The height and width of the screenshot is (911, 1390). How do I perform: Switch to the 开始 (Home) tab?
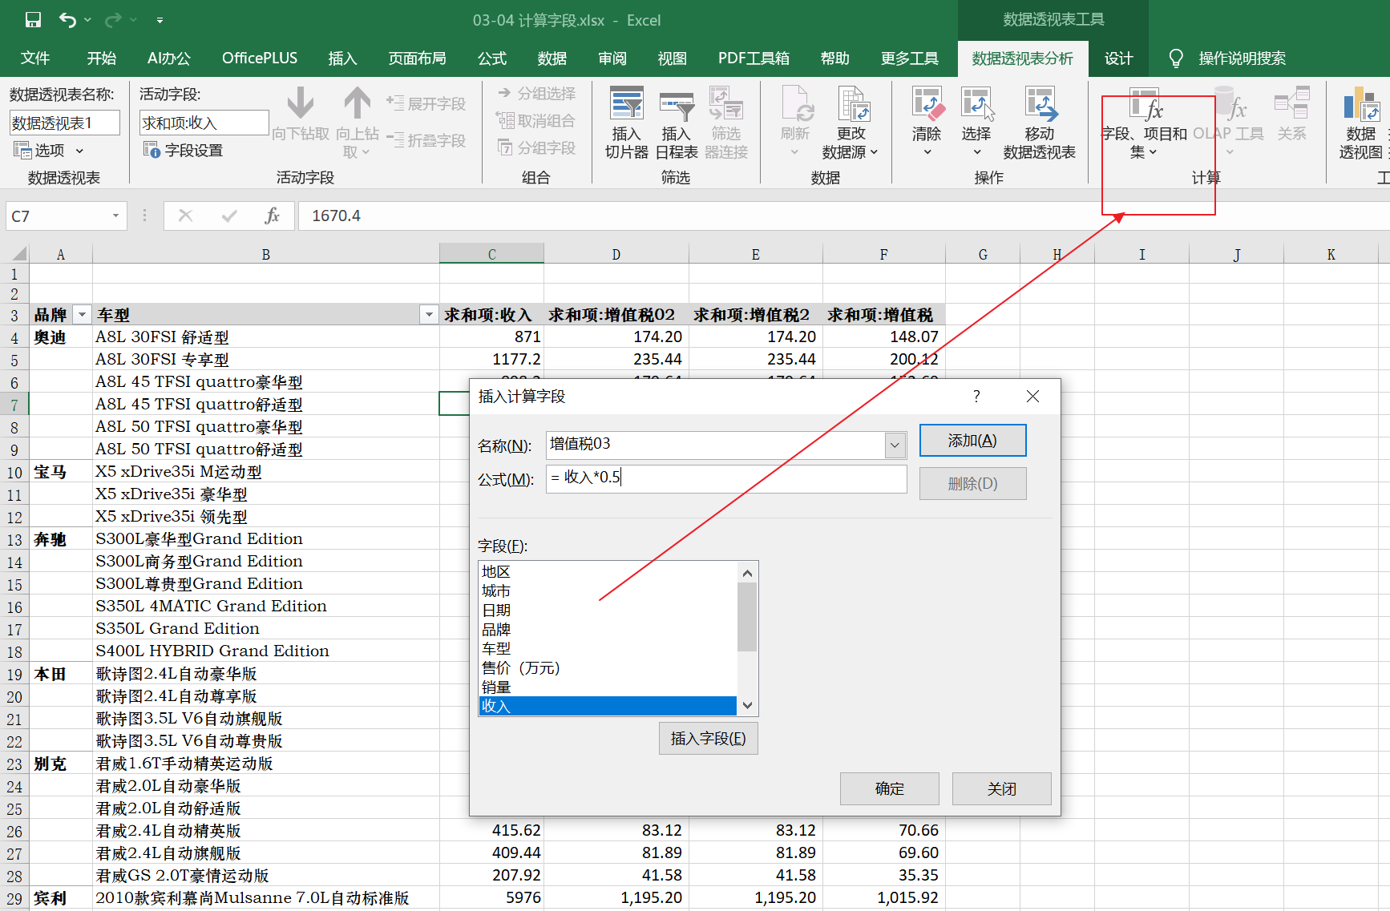(x=102, y=58)
